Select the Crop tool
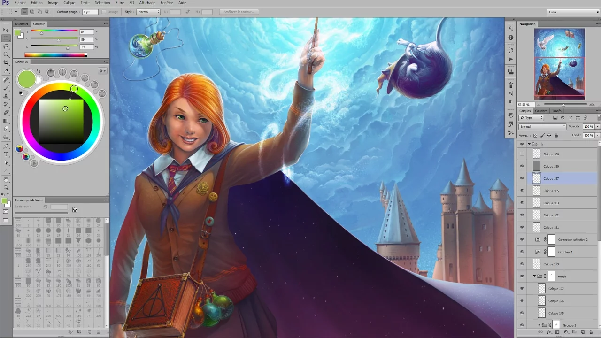Viewport: 601px width, 338px height. [x=6, y=63]
